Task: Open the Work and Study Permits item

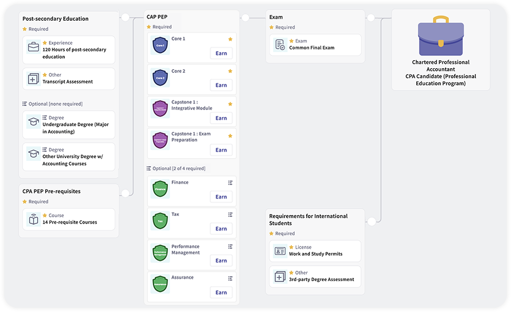Action: [x=315, y=251]
